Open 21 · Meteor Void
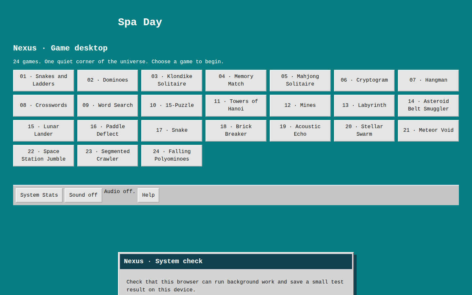This screenshot has height=295, width=472. [428, 130]
